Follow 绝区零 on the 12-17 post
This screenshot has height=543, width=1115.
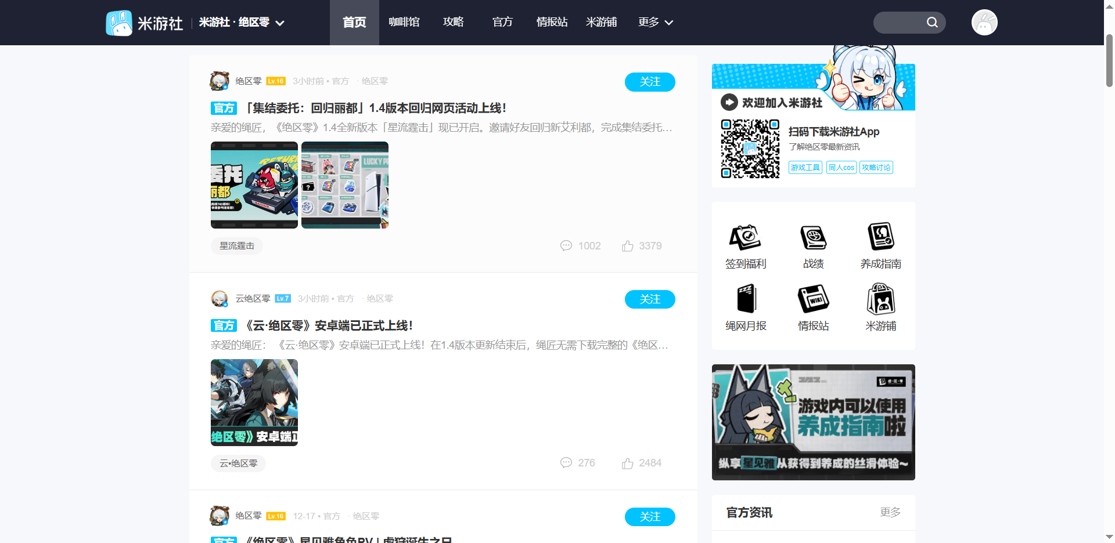650,517
